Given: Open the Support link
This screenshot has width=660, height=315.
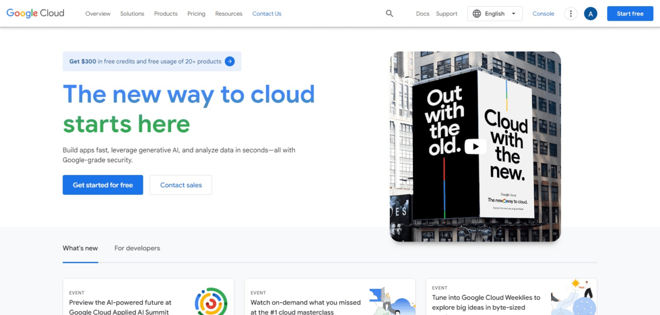Looking at the screenshot, I should (x=447, y=14).
